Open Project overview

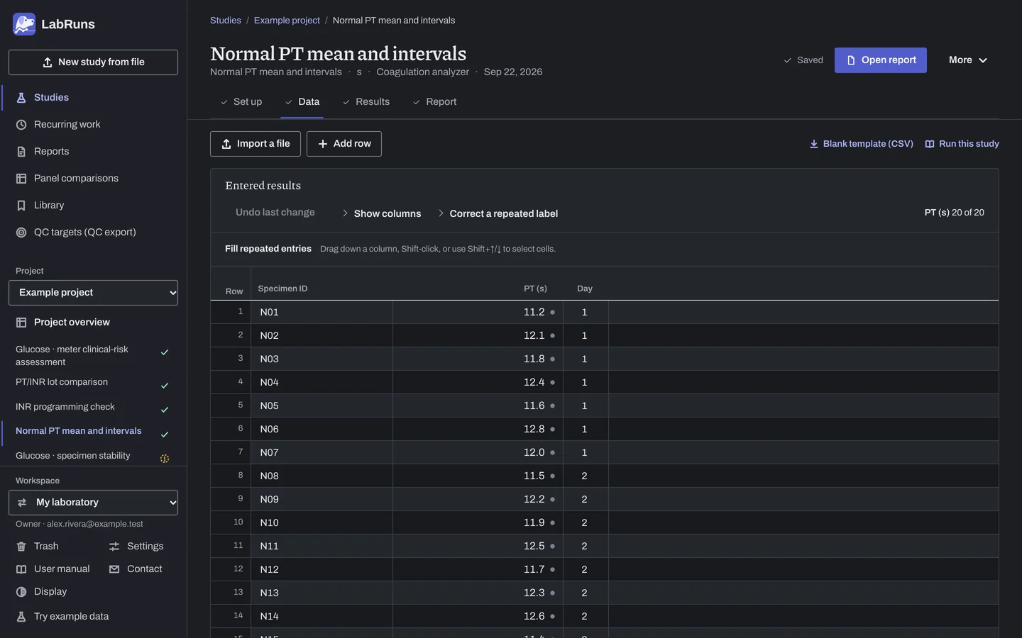coord(72,323)
